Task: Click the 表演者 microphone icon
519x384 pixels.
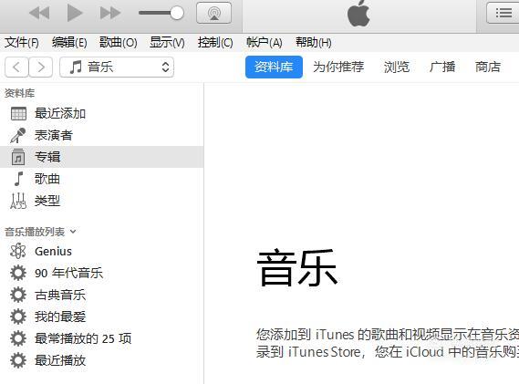Action: point(18,135)
